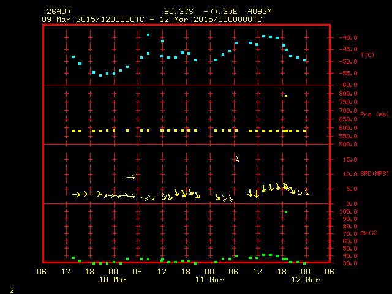
Task: Click the -50.0 temperature tick label
Action: tap(348, 61)
